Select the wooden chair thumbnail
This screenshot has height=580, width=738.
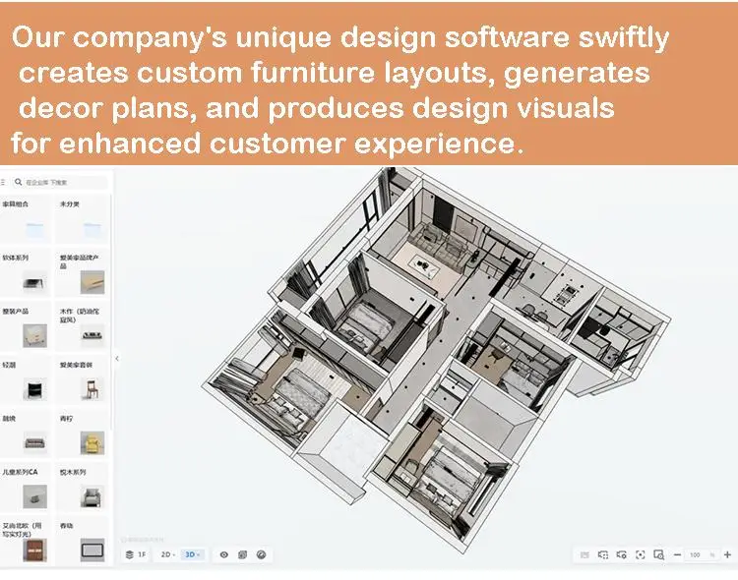click(92, 389)
